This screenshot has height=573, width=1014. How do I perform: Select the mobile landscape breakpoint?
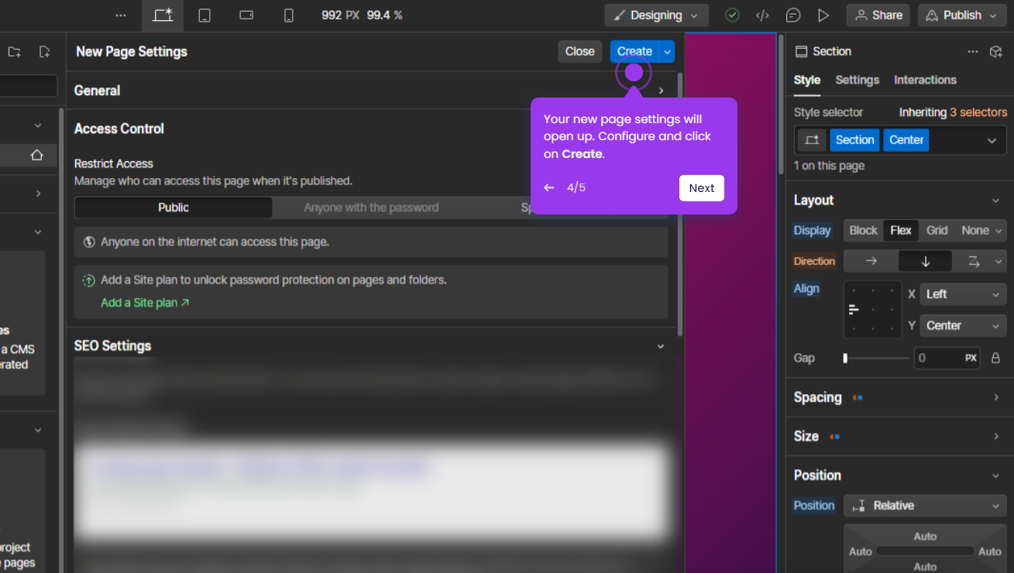(x=246, y=15)
